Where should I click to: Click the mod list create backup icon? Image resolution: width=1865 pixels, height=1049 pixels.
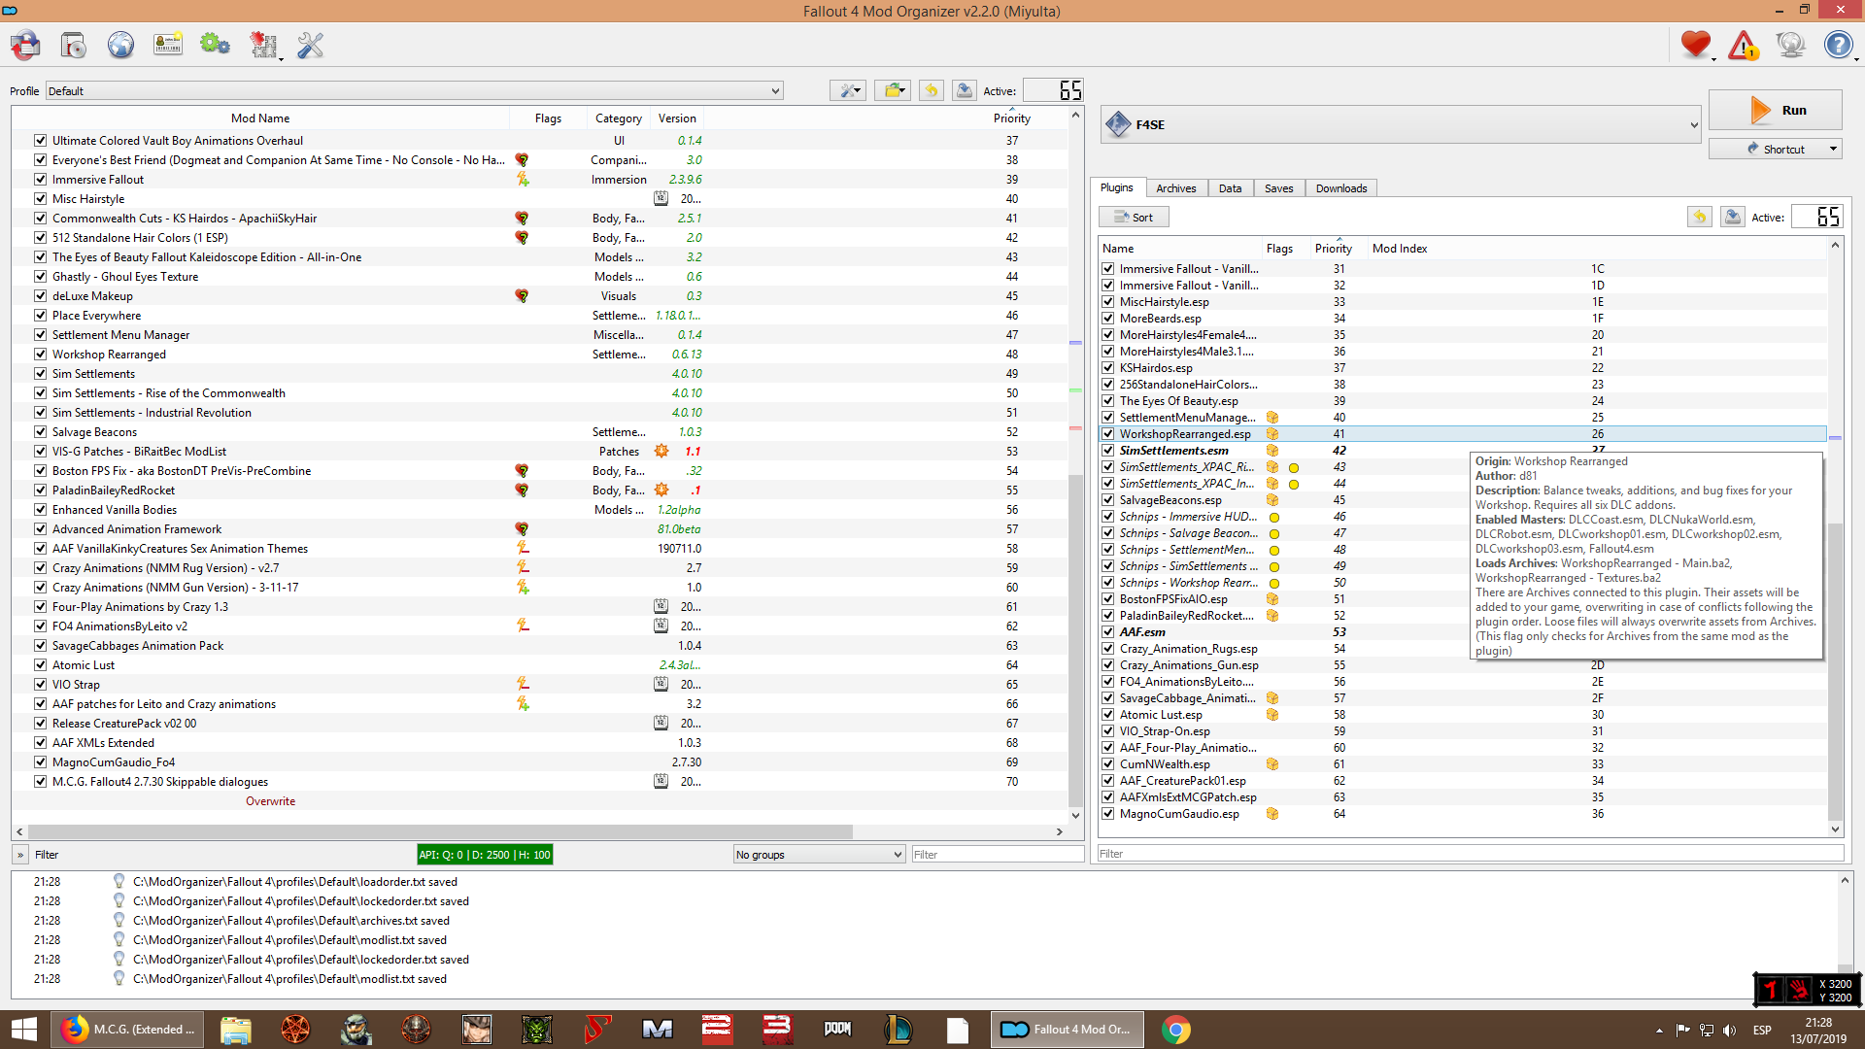pos(964,90)
